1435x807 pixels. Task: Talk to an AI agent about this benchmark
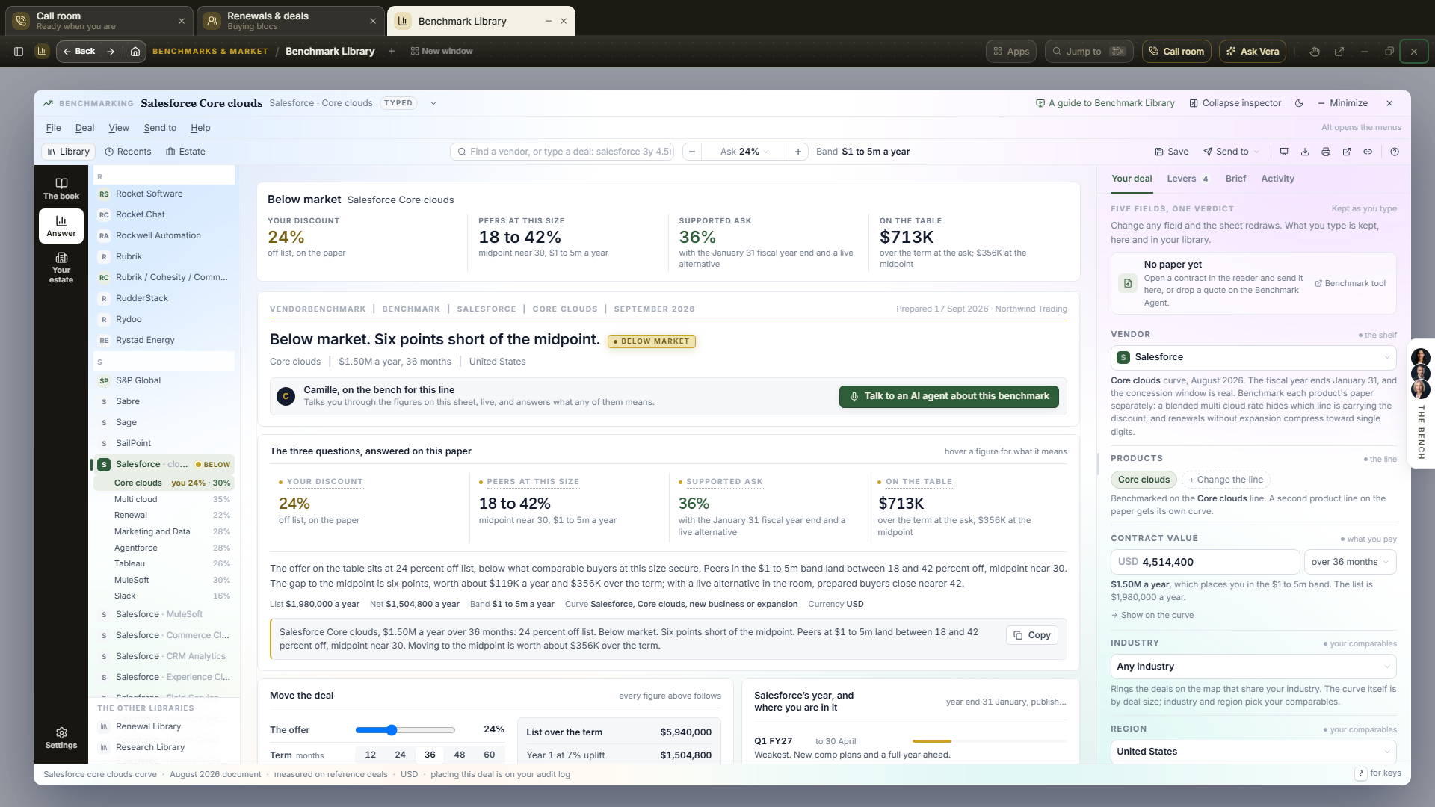coord(948,396)
